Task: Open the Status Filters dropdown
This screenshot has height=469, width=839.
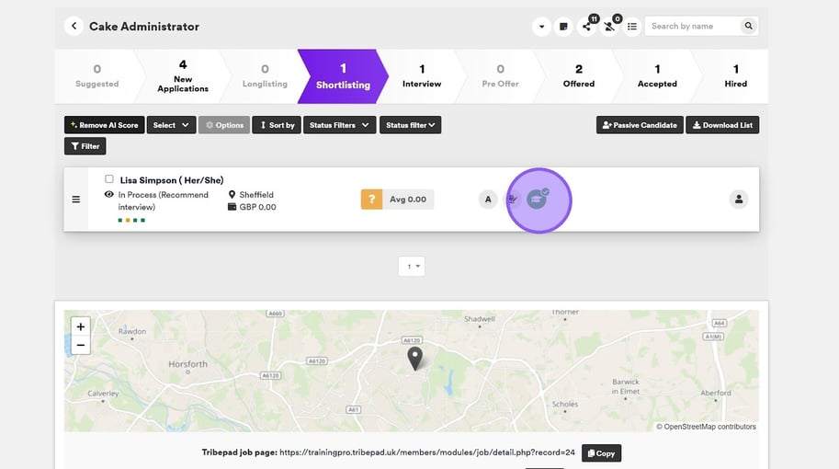Action: tap(339, 125)
